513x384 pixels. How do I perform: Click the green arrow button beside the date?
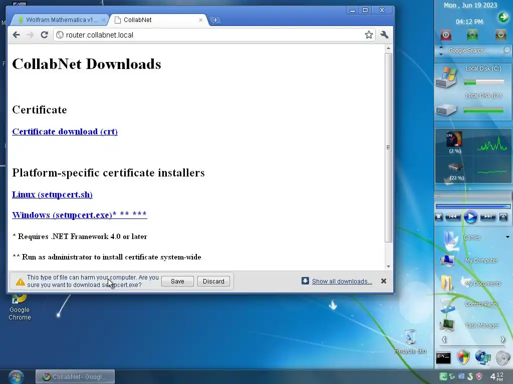pyautogui.click(x=503, y=17)
